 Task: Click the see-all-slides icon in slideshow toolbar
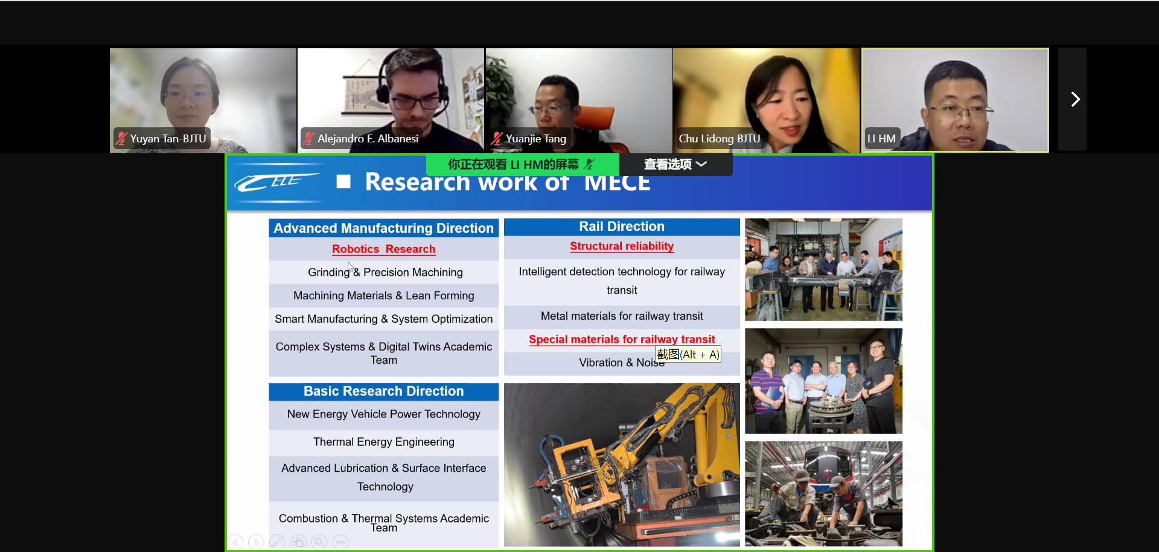[298, 542]
